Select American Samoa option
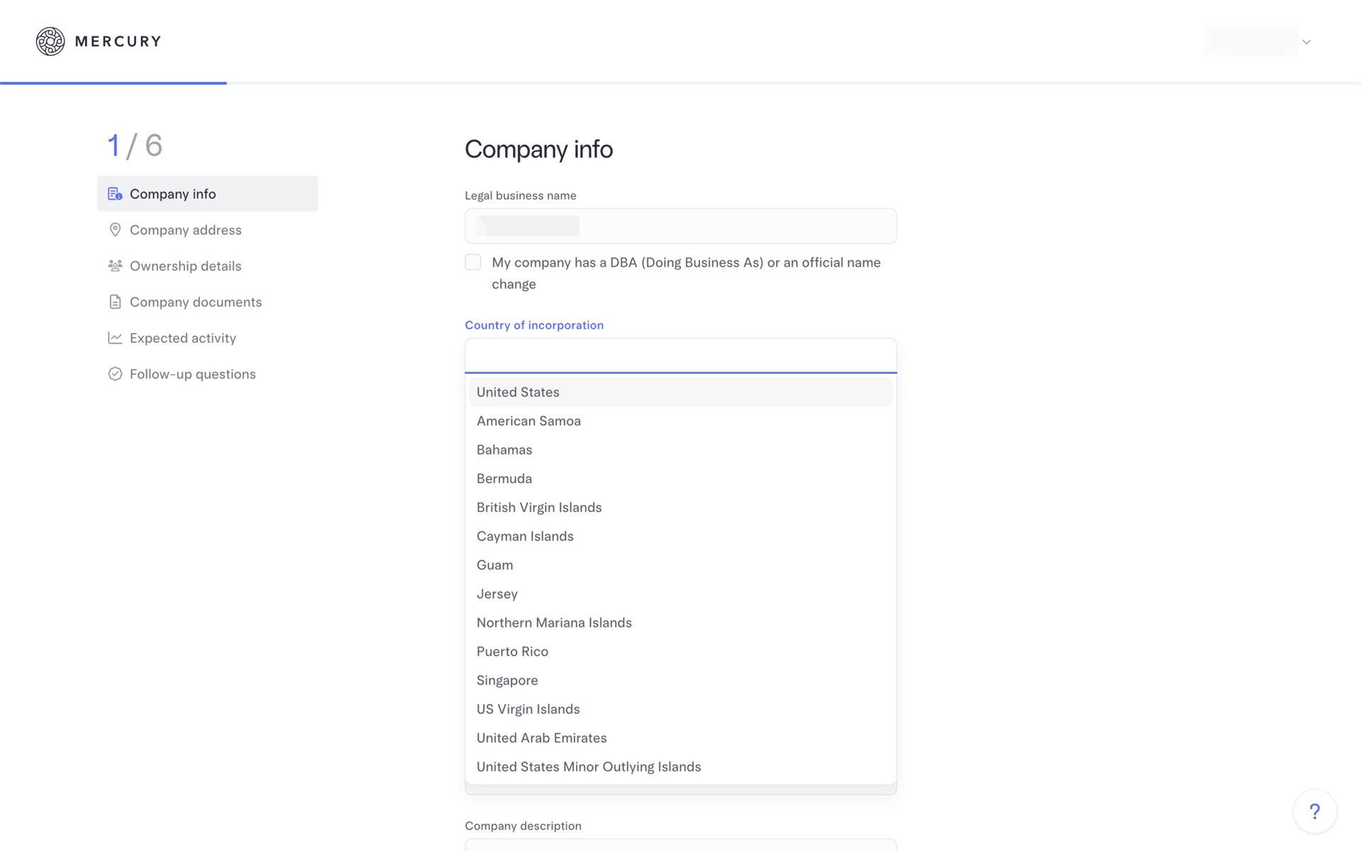The image size is (1362, 851). point(680,421)
